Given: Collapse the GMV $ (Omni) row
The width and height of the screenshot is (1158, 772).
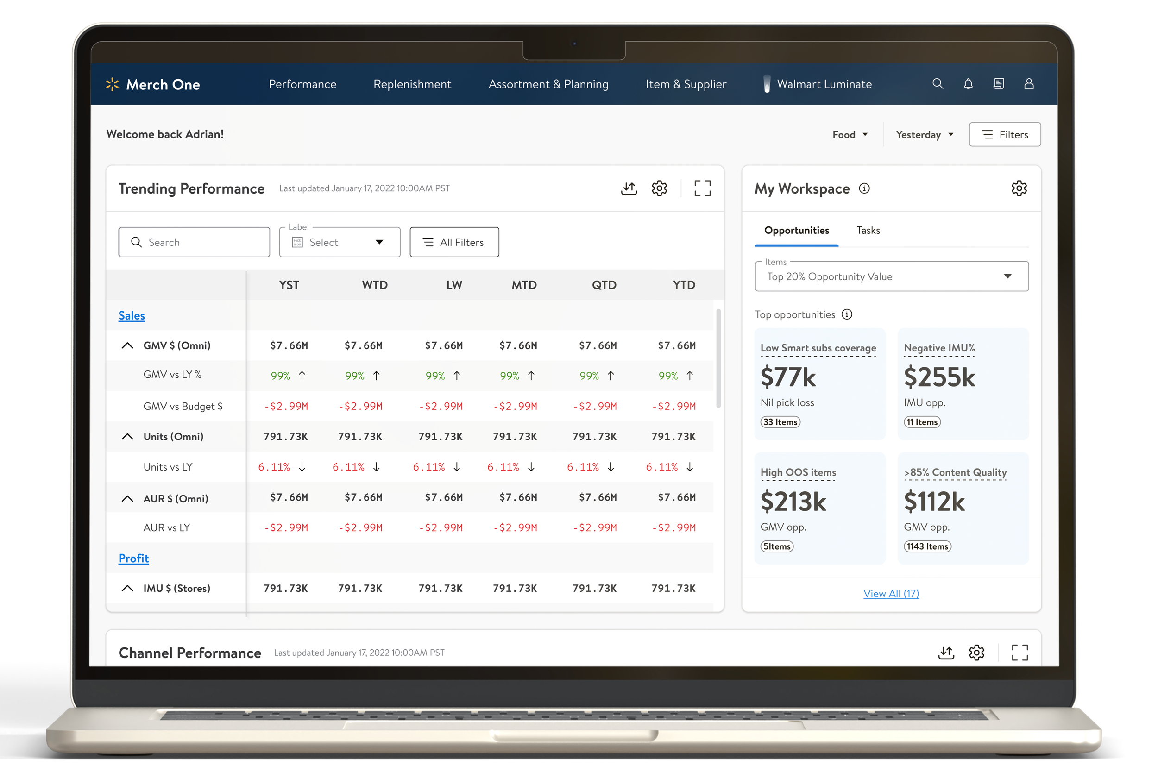Looking at the screenshot, I should tap(127, 345).
